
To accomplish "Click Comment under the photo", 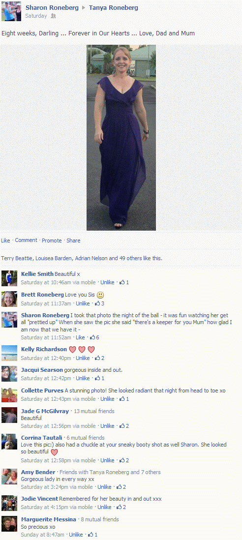I will point(26,240).
